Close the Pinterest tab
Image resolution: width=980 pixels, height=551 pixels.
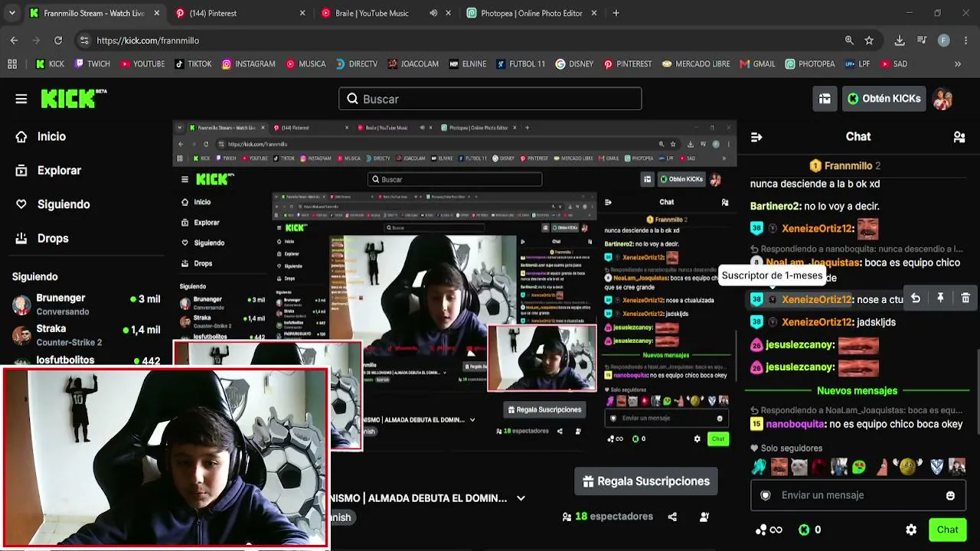click(x=302, y=13)
